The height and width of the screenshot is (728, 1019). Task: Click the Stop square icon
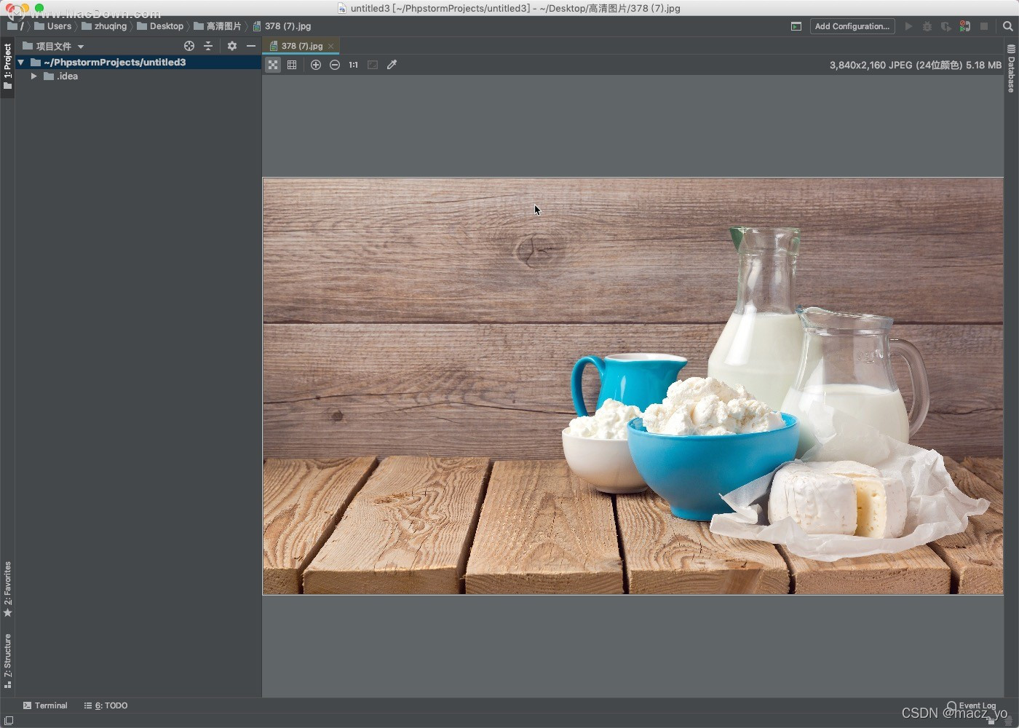984,26
